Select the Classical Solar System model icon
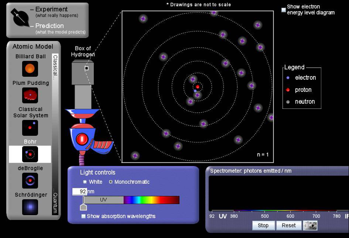 coord(30,128)
